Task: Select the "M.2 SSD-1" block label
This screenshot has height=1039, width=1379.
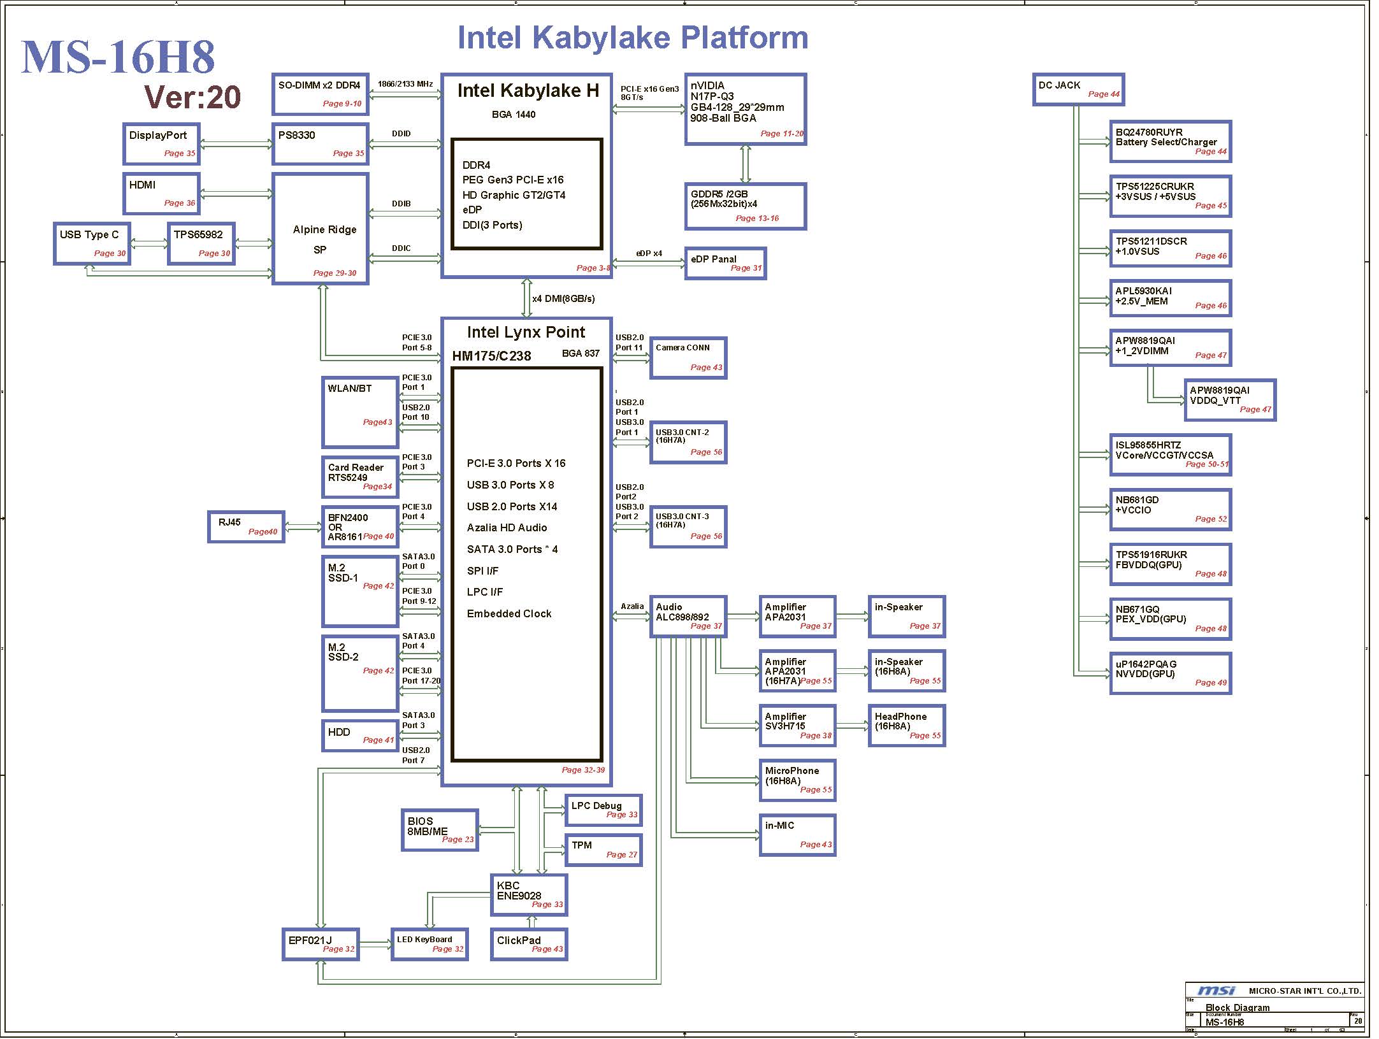Action: pyautogui.click(x=343, y=573)
